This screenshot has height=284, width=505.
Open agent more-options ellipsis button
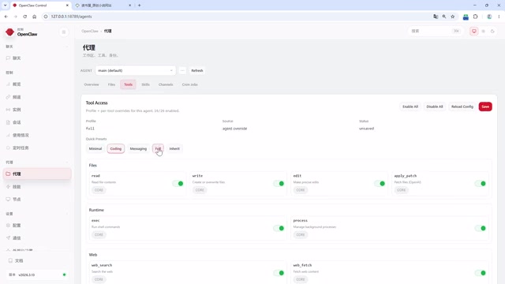pos(182,70)
